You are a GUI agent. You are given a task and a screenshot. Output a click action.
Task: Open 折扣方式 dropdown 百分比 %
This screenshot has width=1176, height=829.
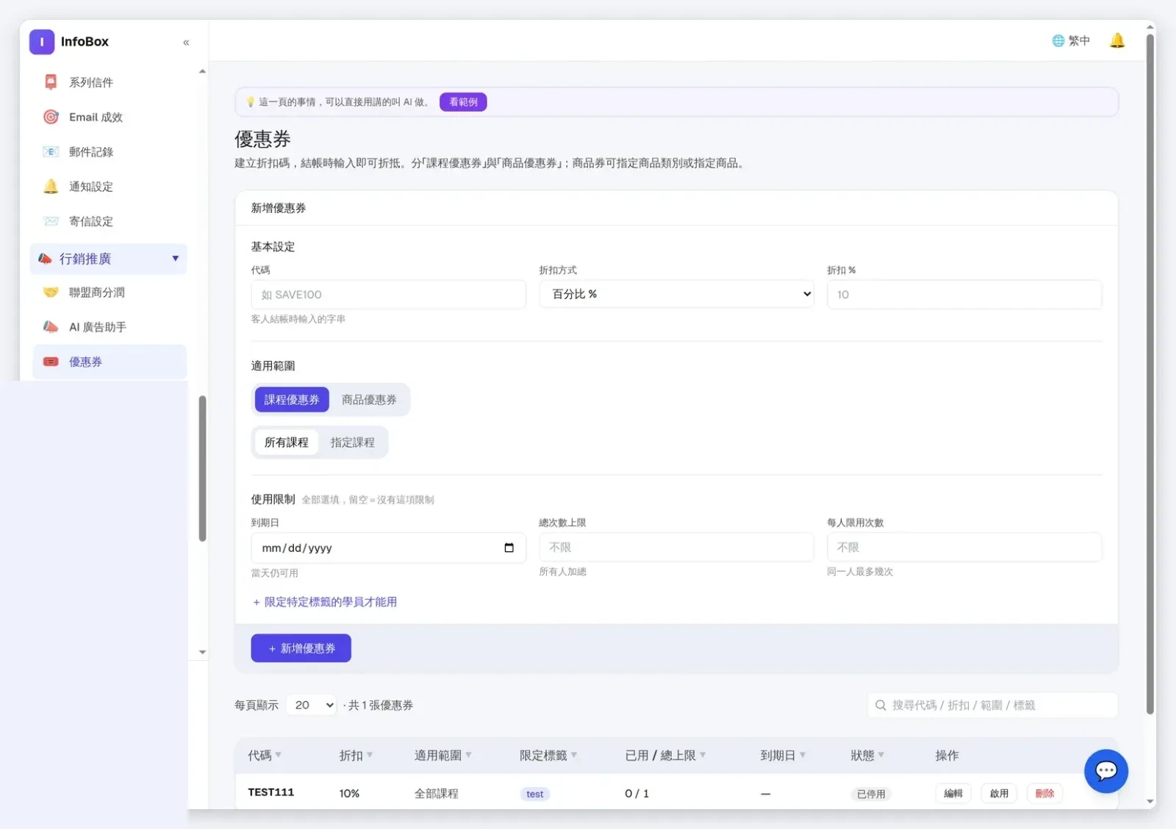[676, 294]
